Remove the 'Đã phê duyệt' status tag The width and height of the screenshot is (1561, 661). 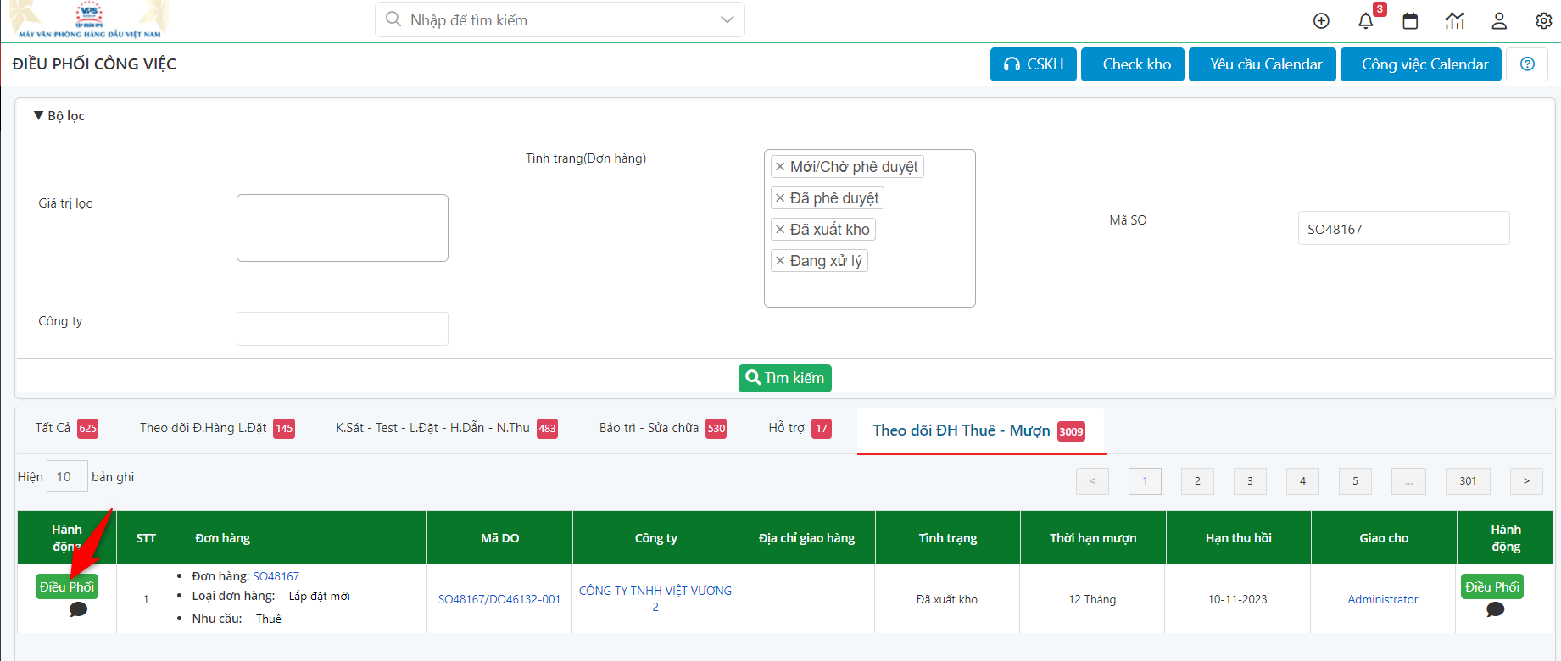(780, 198)
